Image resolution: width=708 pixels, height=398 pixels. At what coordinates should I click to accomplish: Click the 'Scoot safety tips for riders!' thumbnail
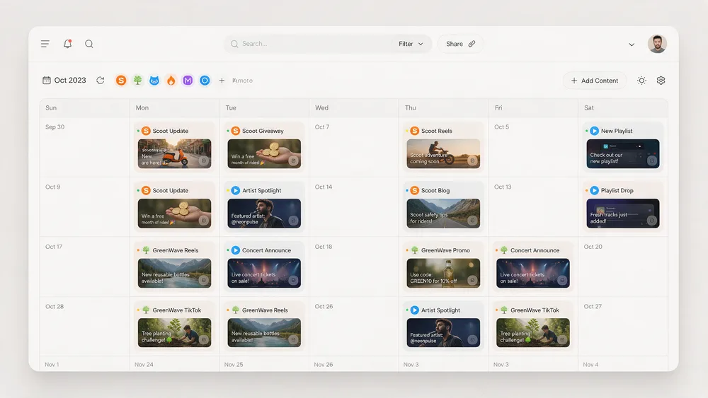point(443,213)
